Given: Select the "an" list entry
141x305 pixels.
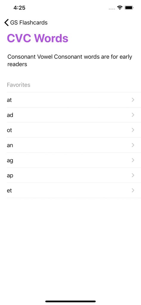Looking at the screenshot, I should tap(74, 145).
